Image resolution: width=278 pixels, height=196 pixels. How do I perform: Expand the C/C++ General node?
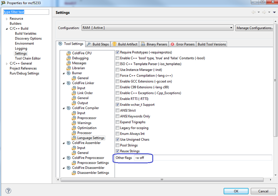coord(7,64)
